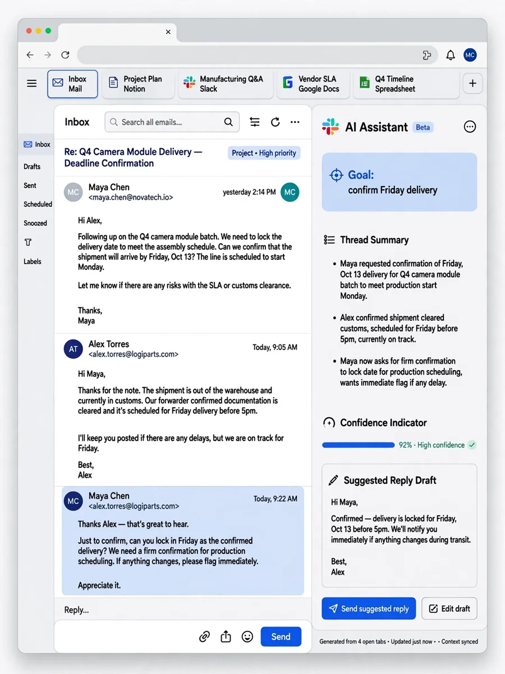Go forward with the browser forward arrow

48,55
